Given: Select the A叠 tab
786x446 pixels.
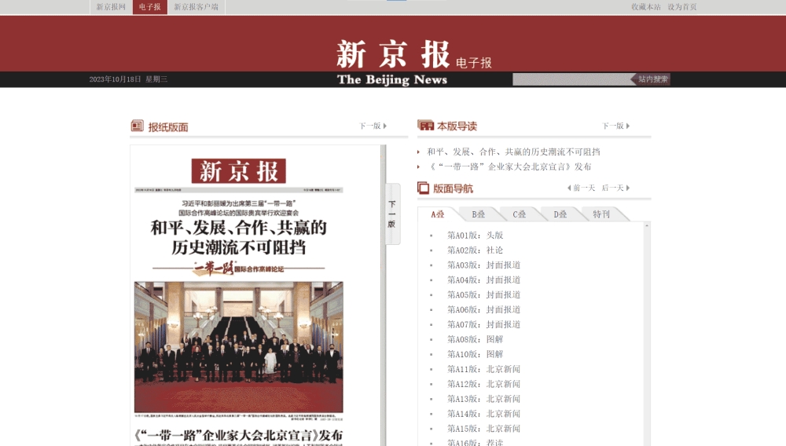Looking at the screenshot, I should (x=437, y=214).
